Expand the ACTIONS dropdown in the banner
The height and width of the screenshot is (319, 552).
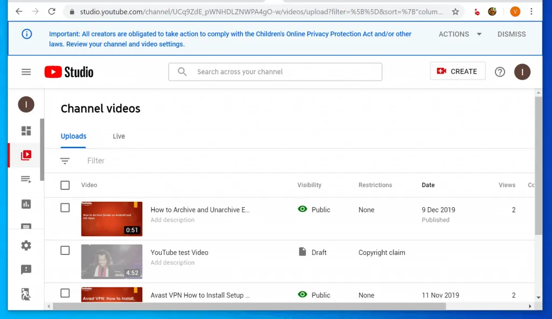point(460,34)
